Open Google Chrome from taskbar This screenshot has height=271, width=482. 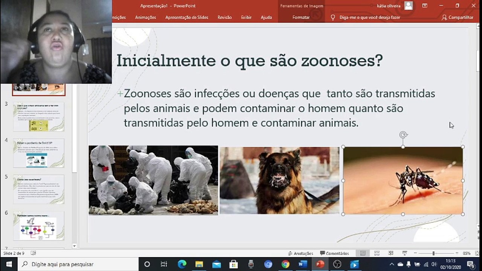tap(285, 264)
